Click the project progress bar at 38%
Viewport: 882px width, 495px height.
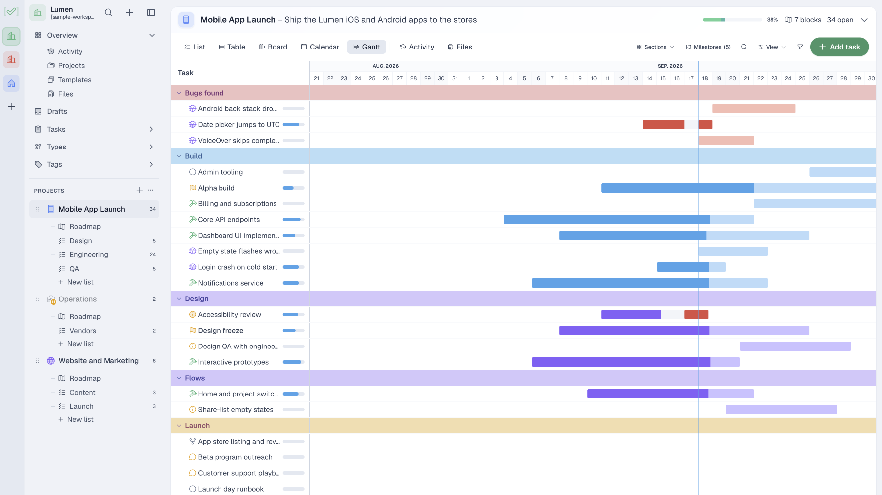[732, 20]
